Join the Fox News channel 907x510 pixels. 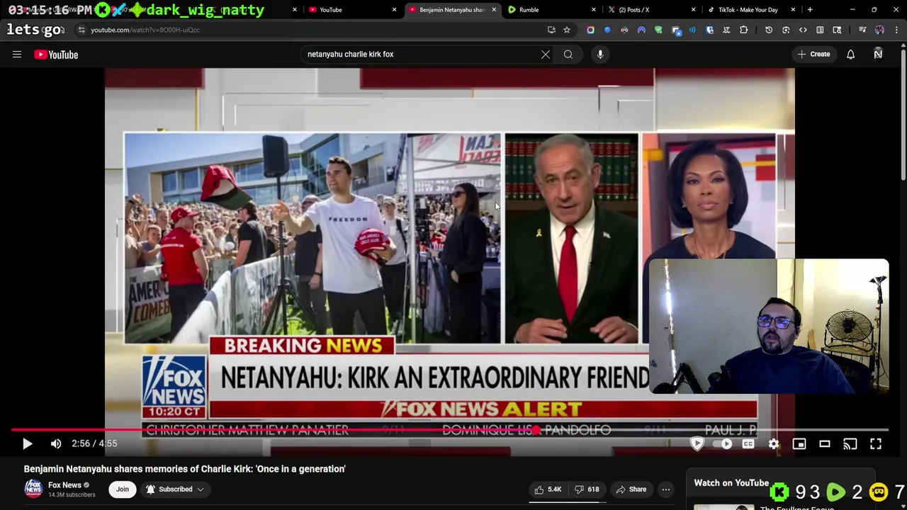click(123, 489)
